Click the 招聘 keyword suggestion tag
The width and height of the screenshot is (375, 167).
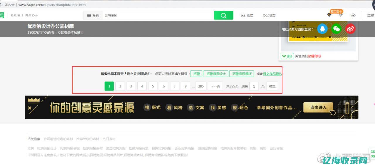click(x=196, y=74)
